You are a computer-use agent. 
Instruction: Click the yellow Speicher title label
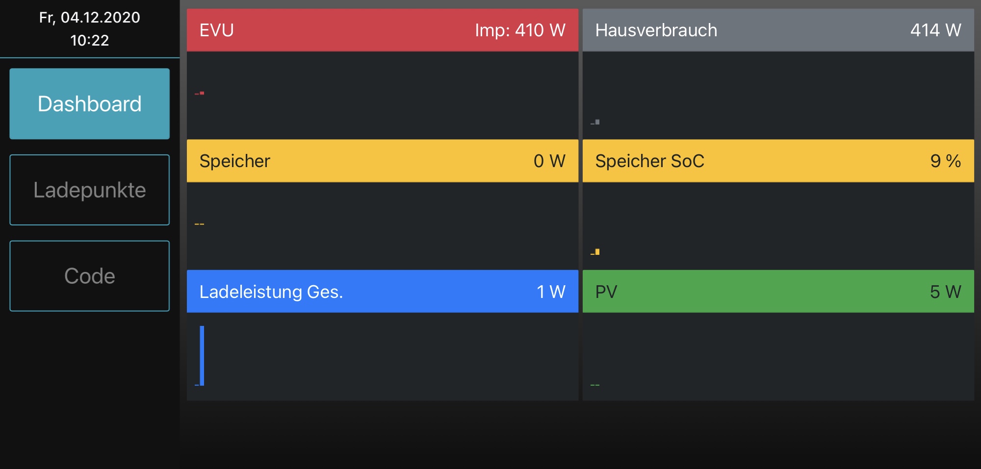click(x=234, y=161)
